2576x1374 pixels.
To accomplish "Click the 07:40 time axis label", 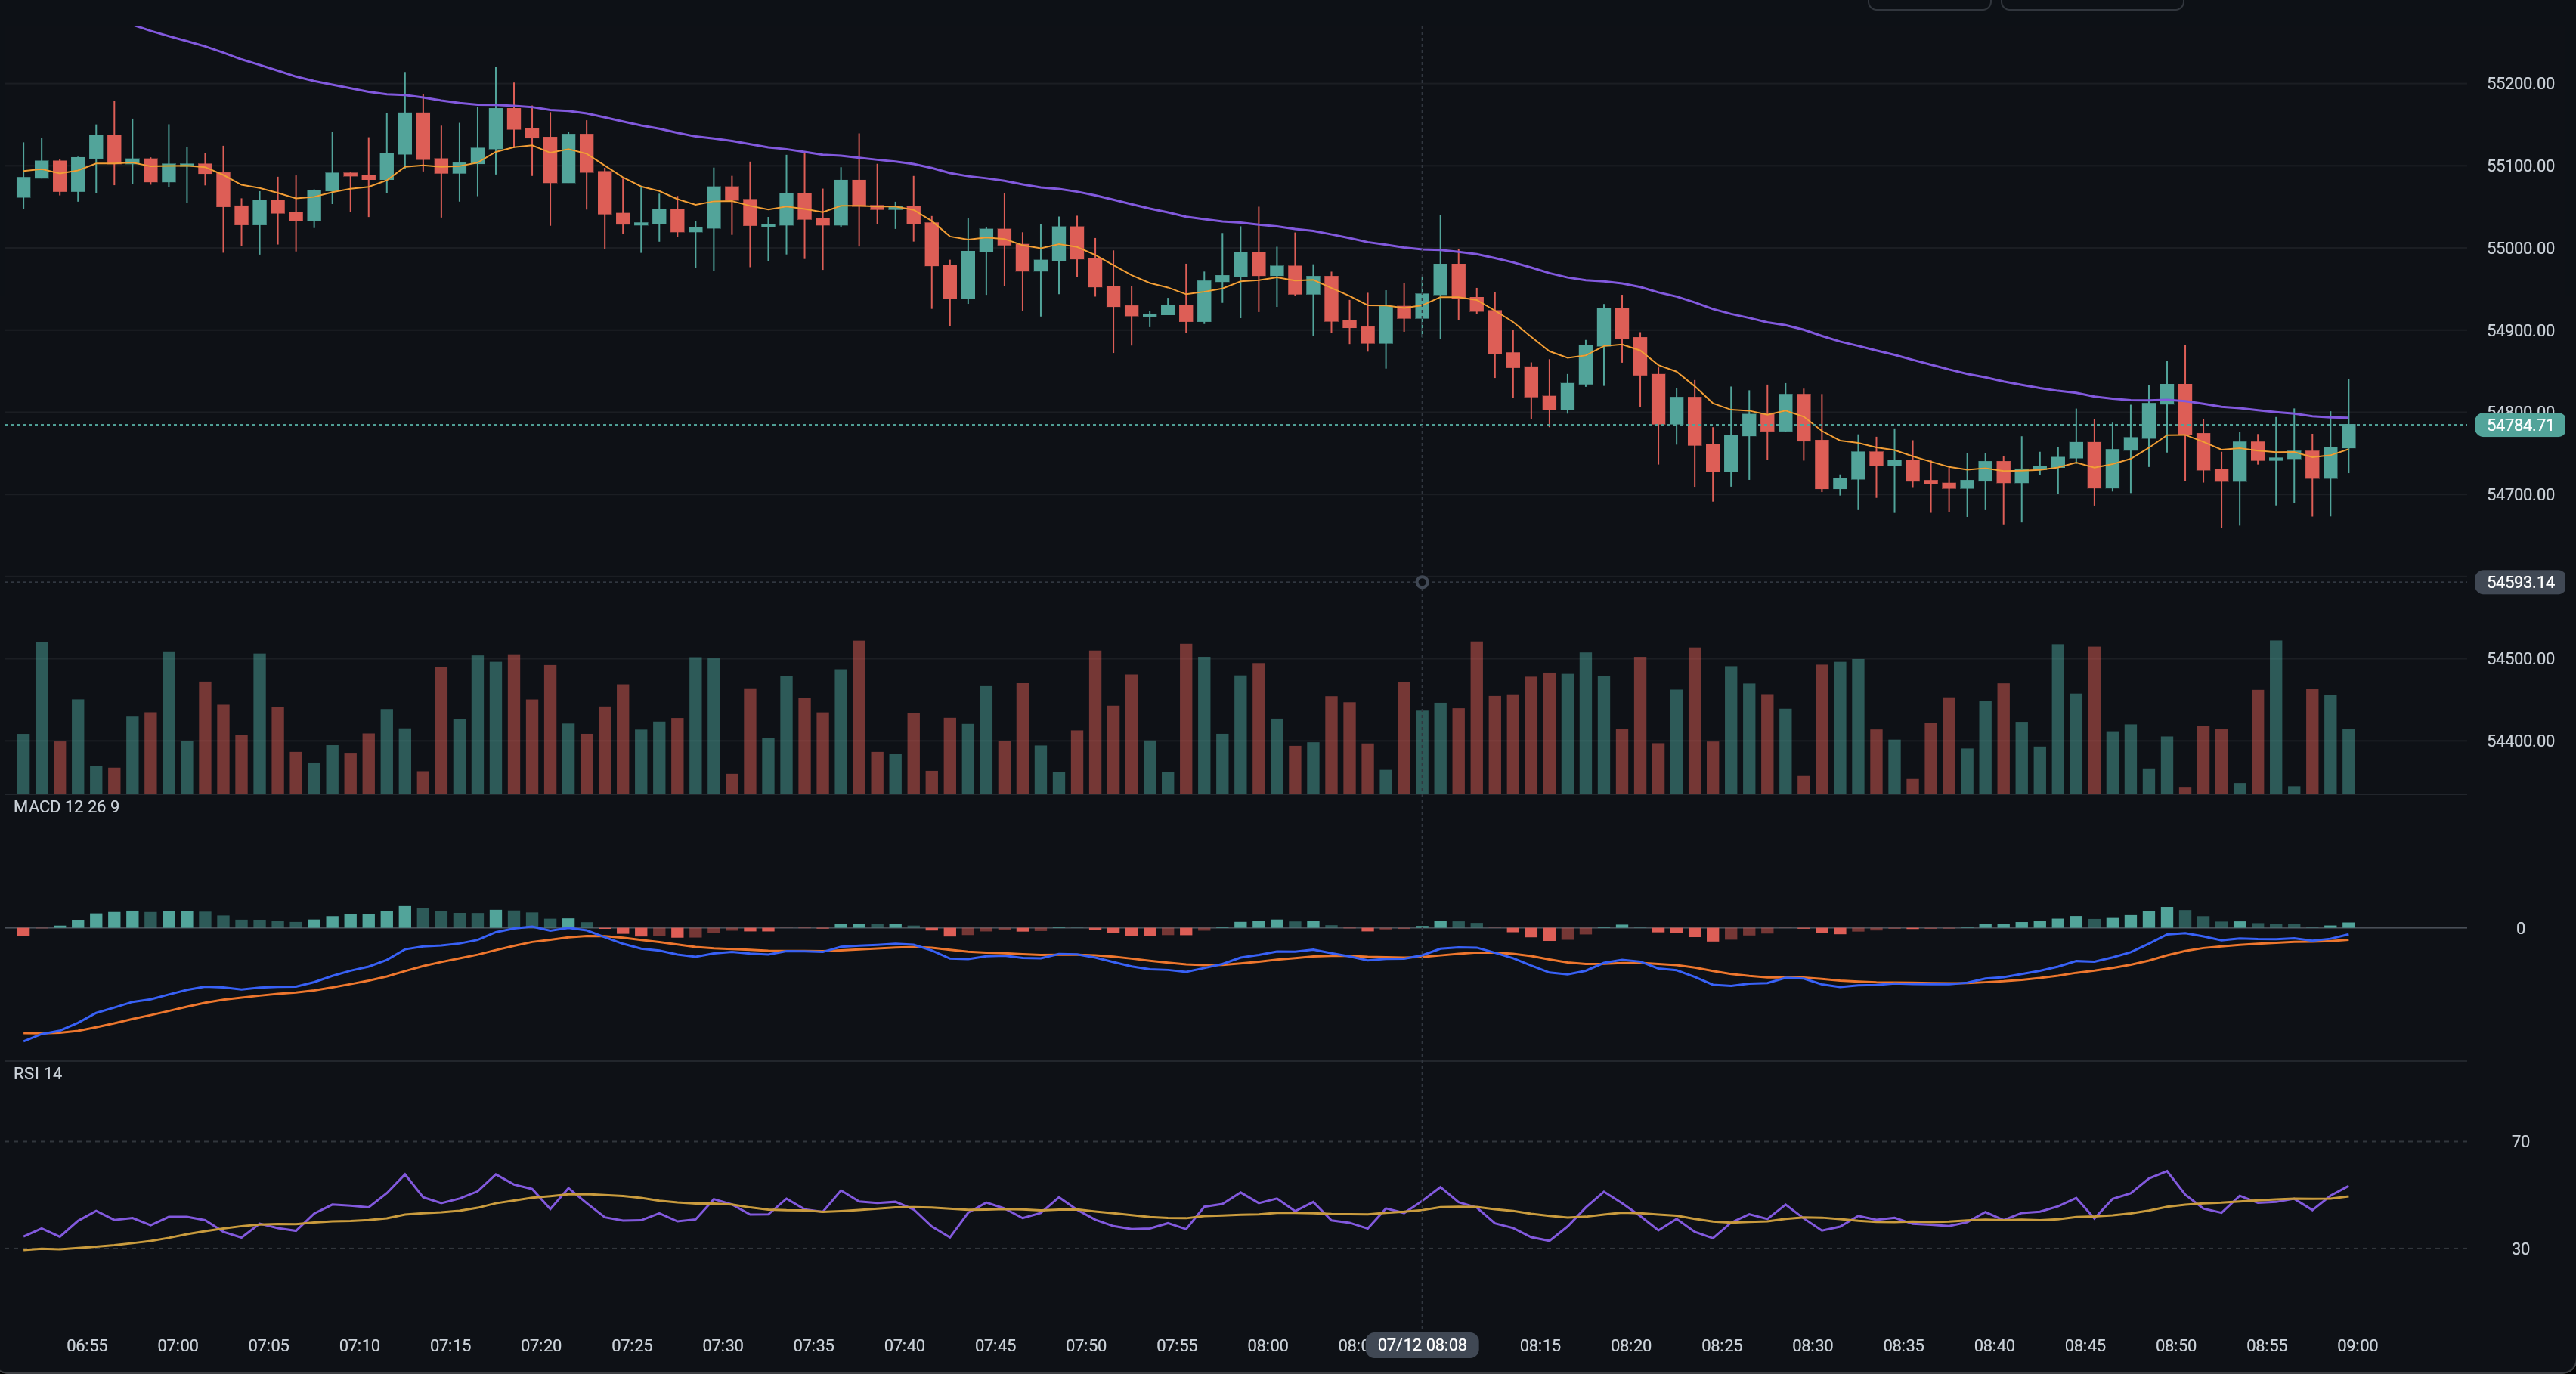I will (x=905, y=1345).
